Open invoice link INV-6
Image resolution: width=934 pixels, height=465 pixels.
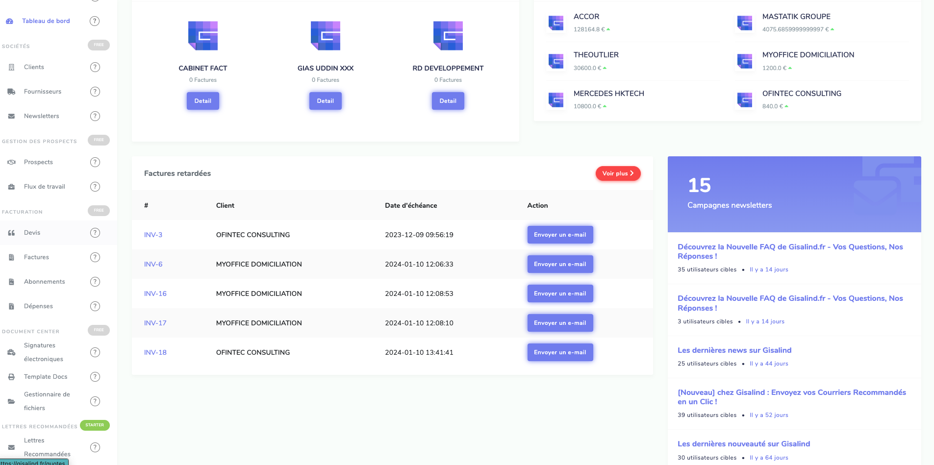tap(153, 264)
